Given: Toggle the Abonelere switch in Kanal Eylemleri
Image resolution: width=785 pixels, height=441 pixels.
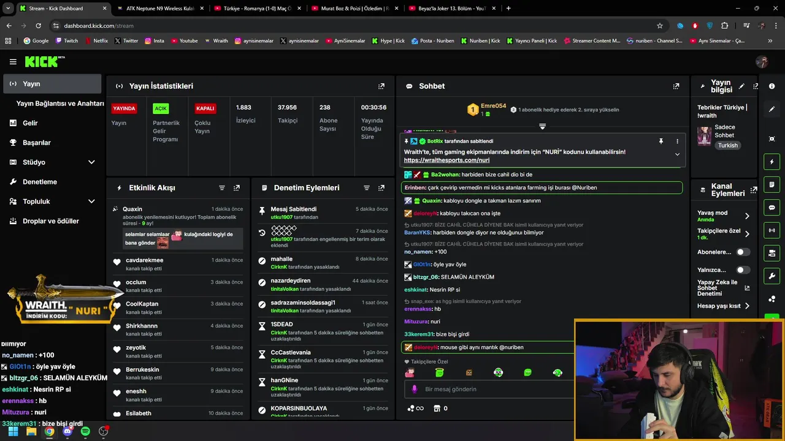Looking at the screenshot, I should (743, 252).
